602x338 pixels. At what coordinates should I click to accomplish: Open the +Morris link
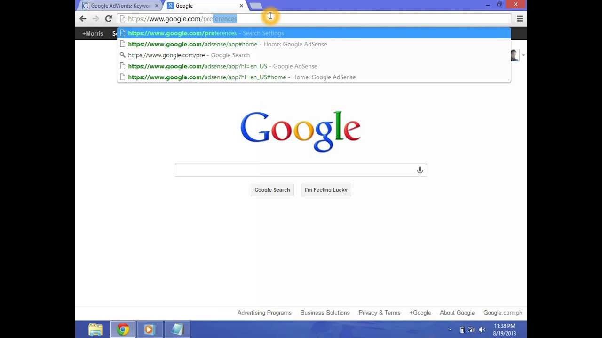point(93,33)
